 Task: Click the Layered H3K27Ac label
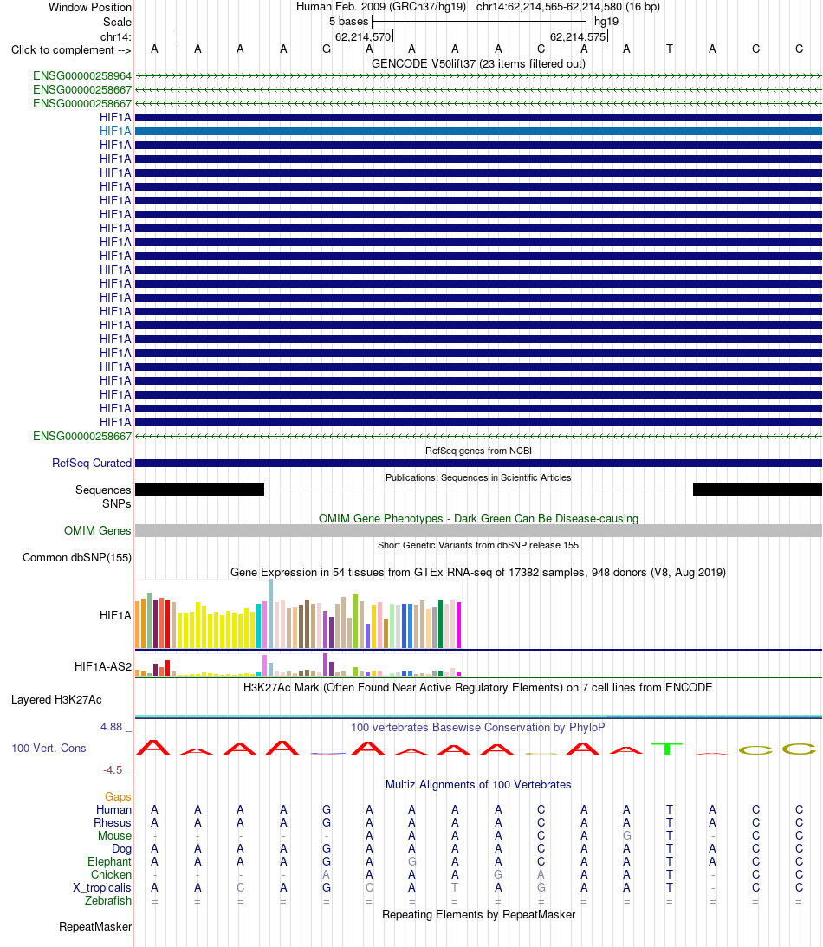(x=57, y=700)
